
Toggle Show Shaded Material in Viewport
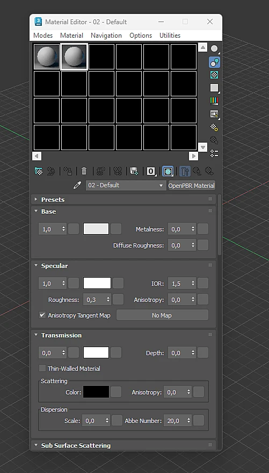[168, 171]
